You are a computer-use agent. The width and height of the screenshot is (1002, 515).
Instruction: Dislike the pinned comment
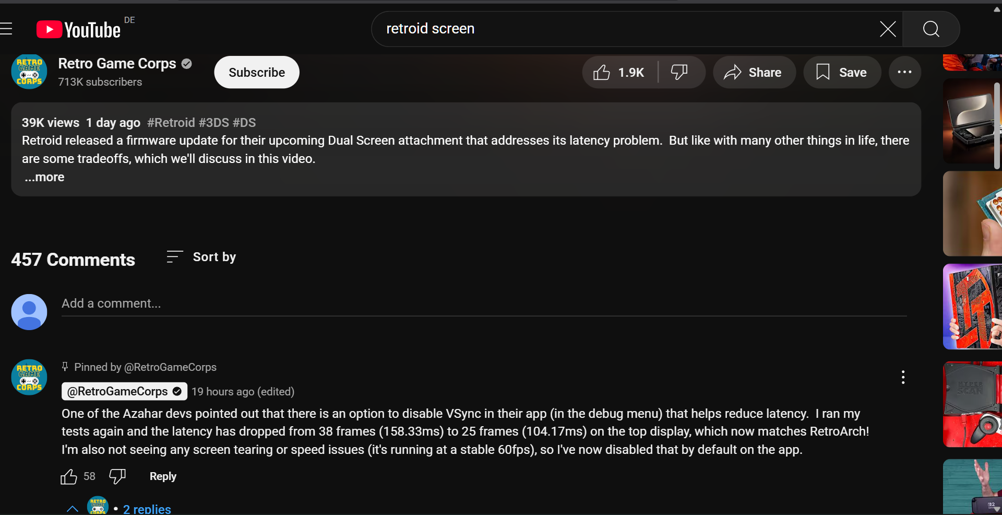(x=117, y=476)
